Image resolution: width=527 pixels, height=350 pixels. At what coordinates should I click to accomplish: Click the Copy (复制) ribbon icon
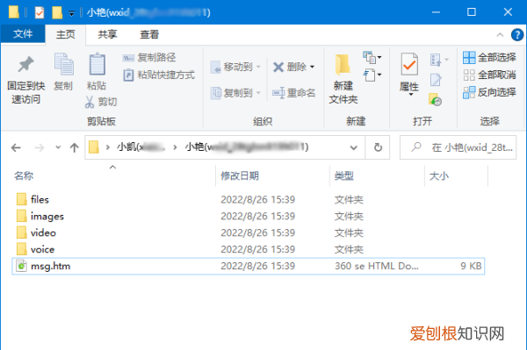63,64
